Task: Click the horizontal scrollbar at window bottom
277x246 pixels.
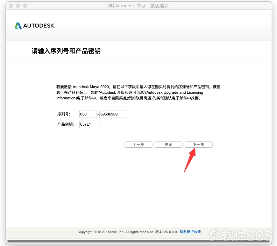Action: point(138,241)
